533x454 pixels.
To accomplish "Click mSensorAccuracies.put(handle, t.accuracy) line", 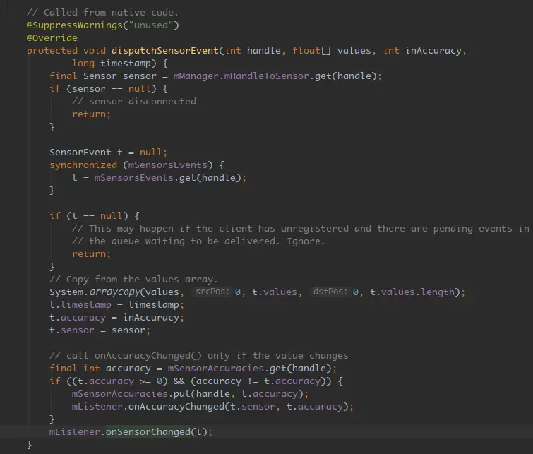I will (190, 393).
